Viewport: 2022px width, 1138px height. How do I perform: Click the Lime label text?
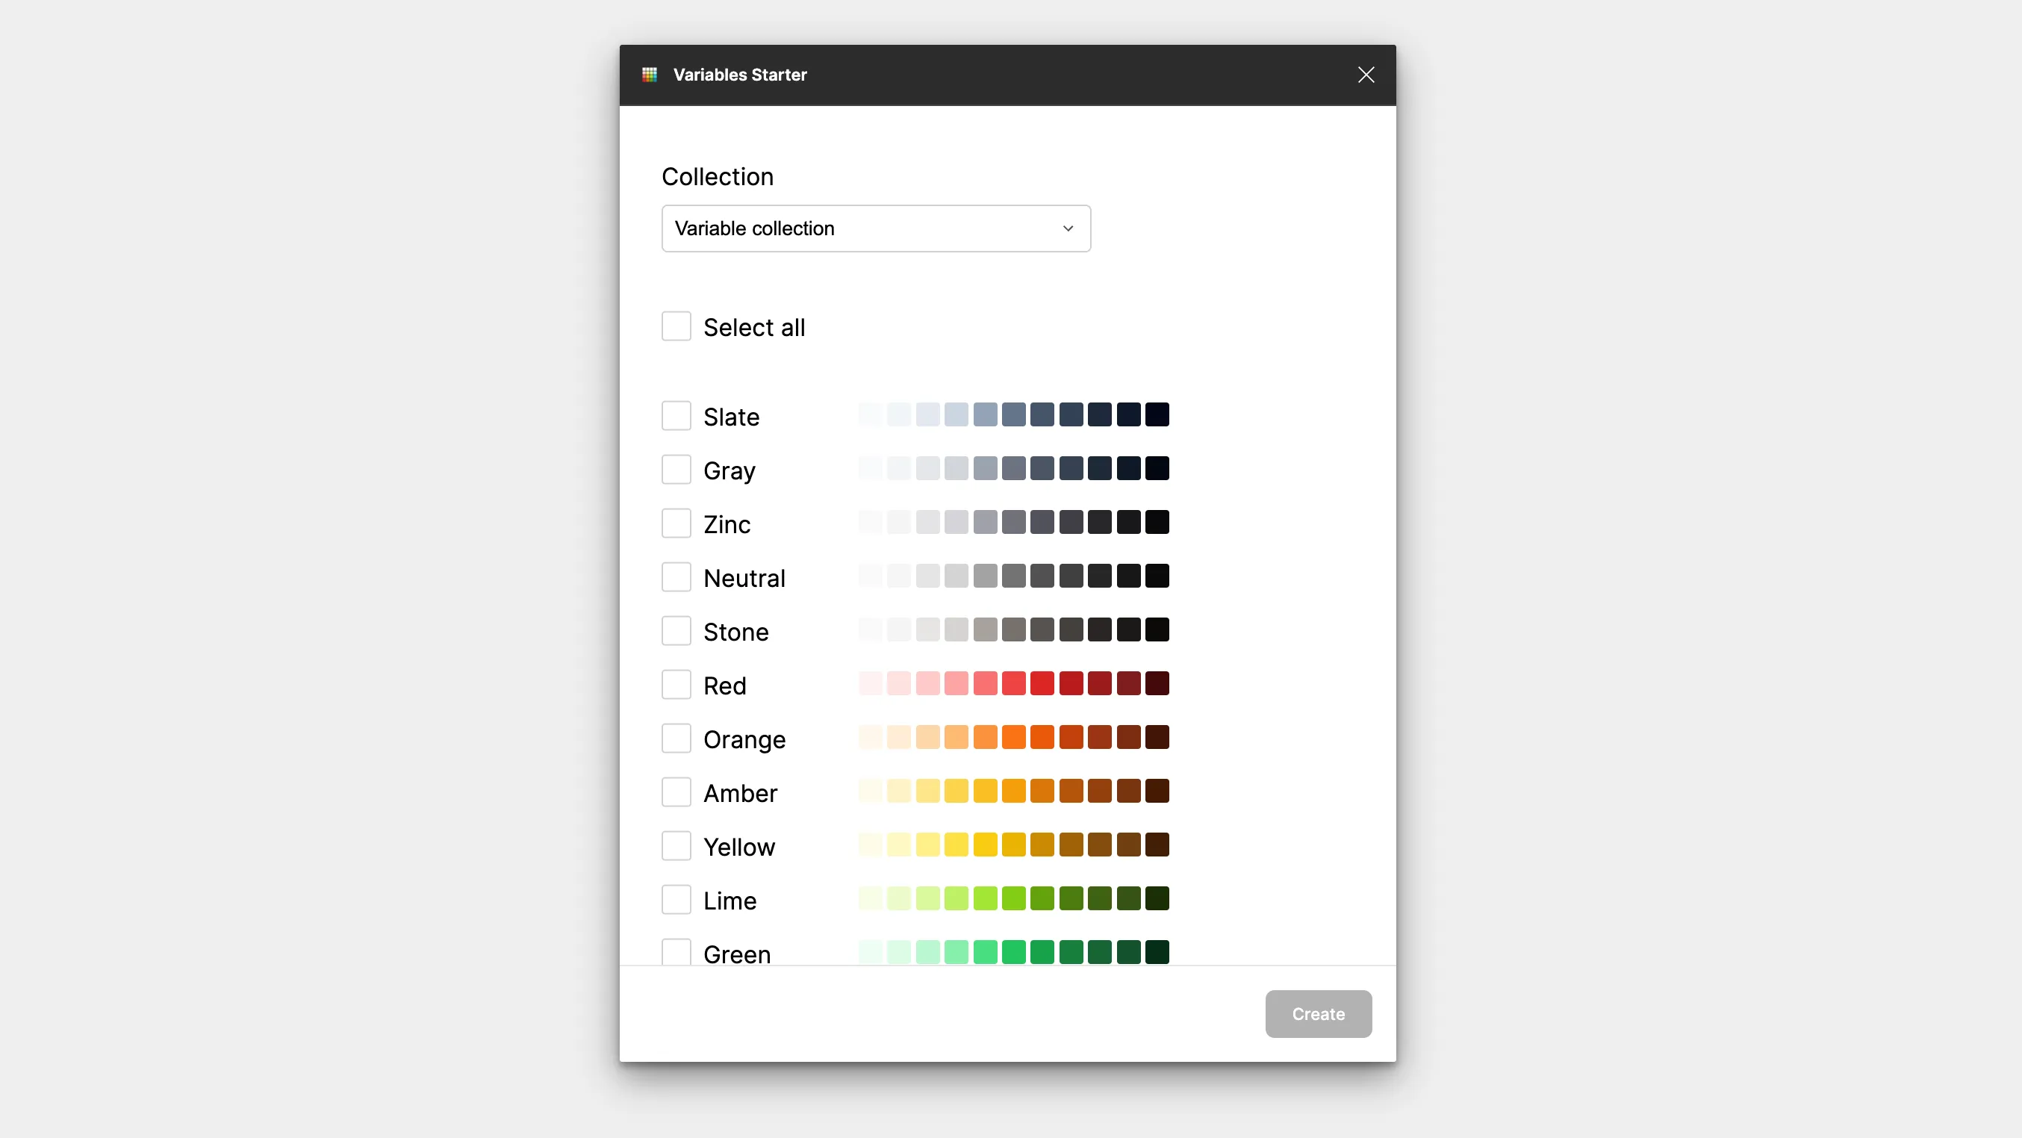(x=730, y=901)
